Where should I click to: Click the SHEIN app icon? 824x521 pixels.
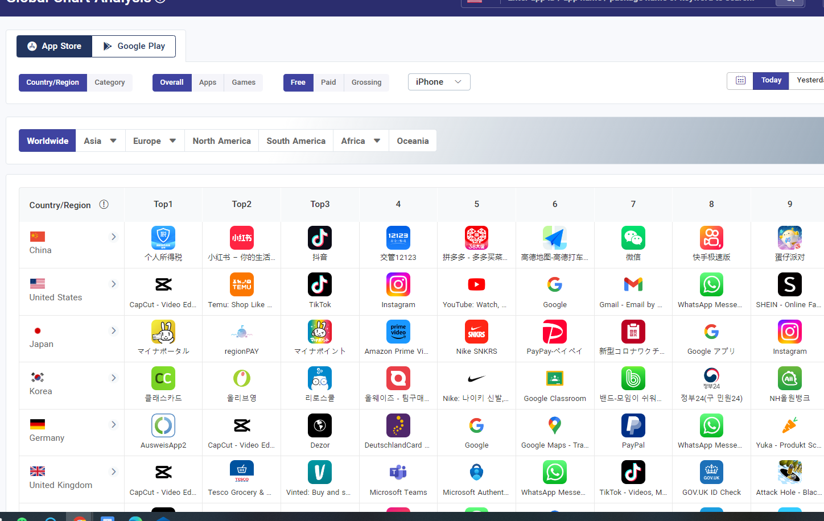point(790,284)
